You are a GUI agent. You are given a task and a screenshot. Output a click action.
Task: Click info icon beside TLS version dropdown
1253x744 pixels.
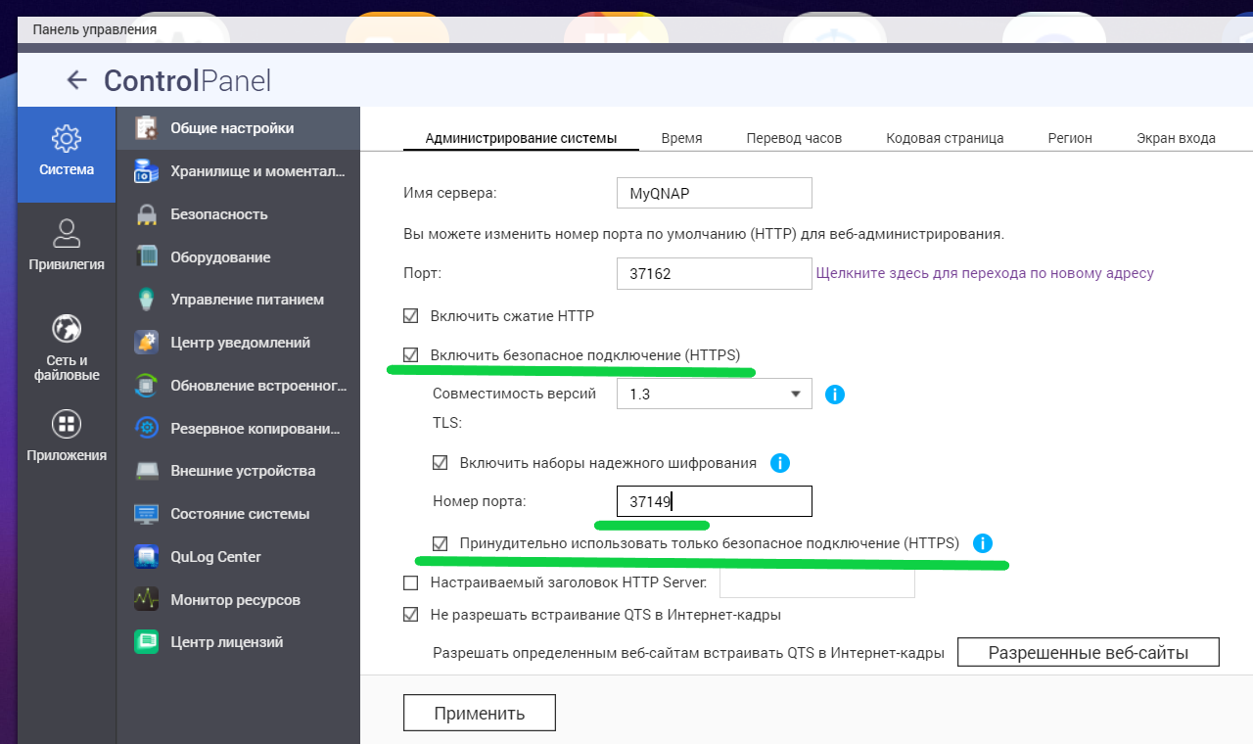pyautogui.click(x=834, y=395)
